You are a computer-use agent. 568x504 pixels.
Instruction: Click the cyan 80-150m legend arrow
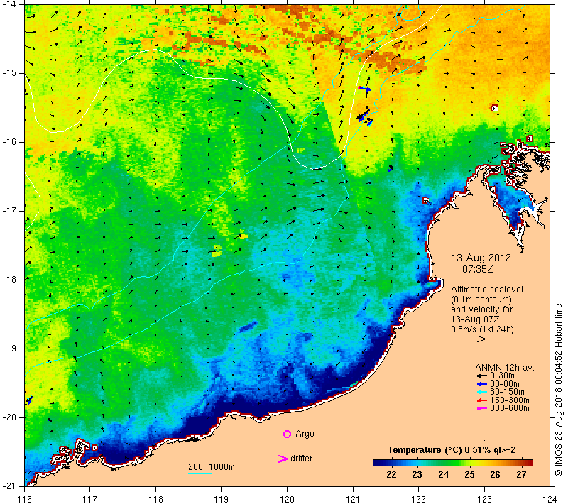(x=481, y=392)
